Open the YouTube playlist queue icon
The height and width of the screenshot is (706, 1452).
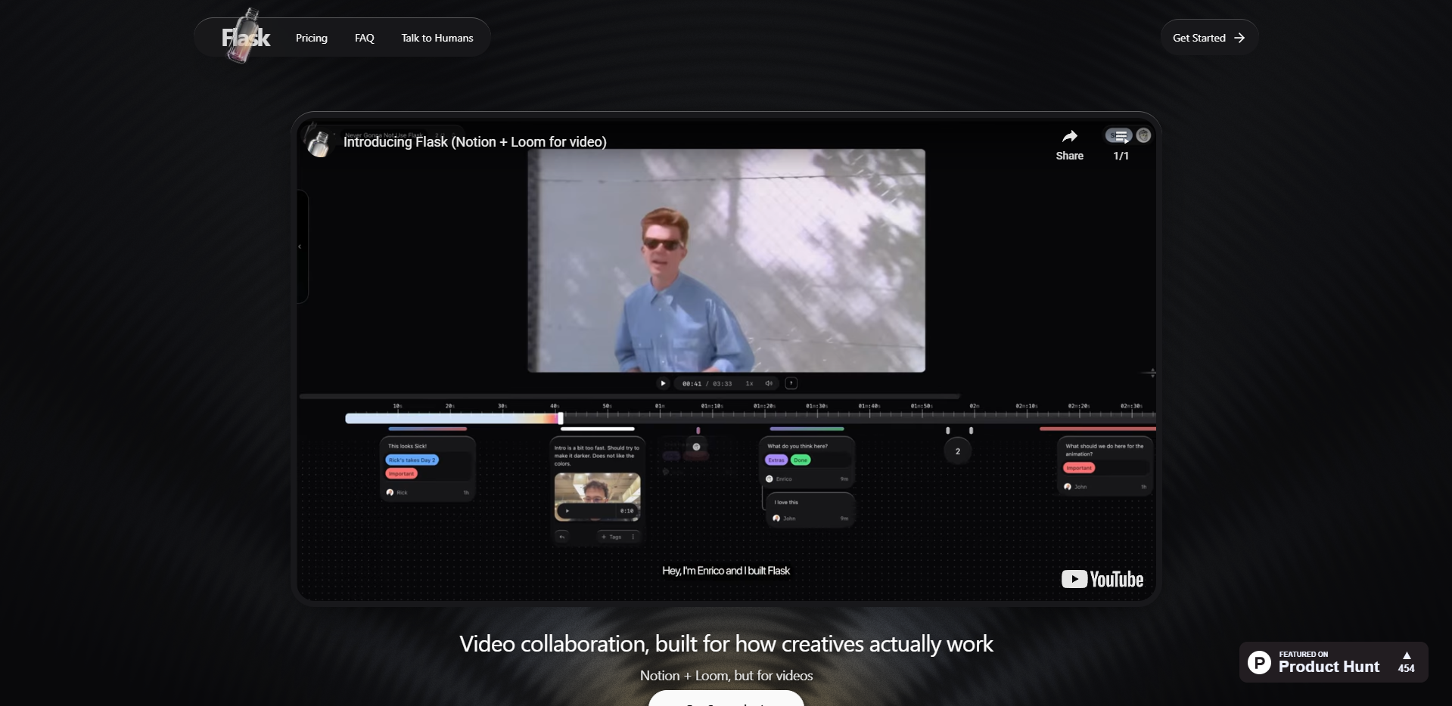point(1119,136)
